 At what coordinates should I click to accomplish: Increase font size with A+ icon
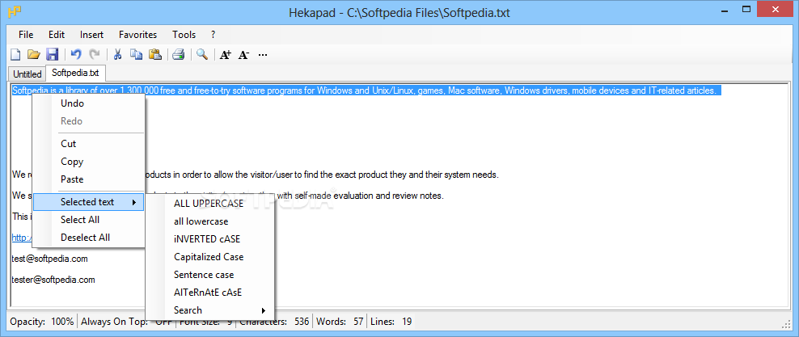[226, 54]
